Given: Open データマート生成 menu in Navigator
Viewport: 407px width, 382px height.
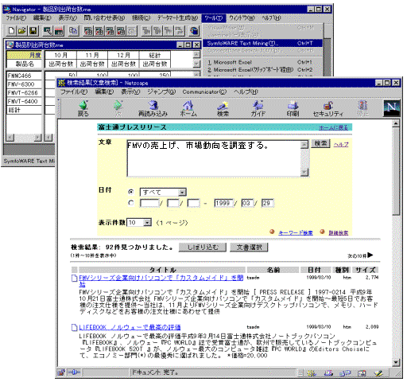Looking at the screenshot, I should coord(177,18).
